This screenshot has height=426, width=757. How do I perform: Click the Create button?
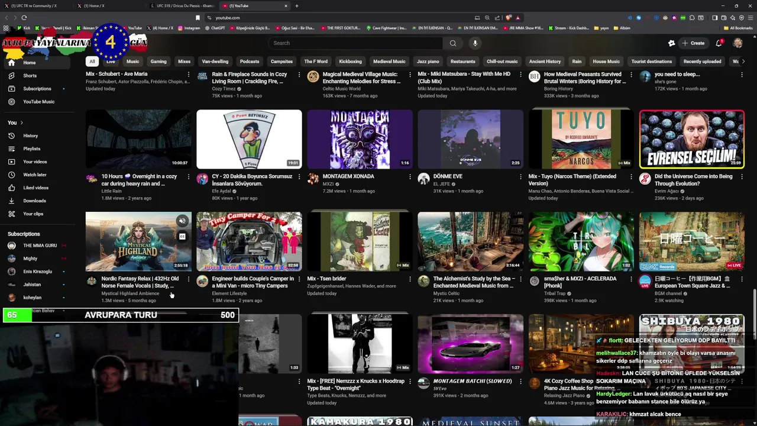[693, 43]
